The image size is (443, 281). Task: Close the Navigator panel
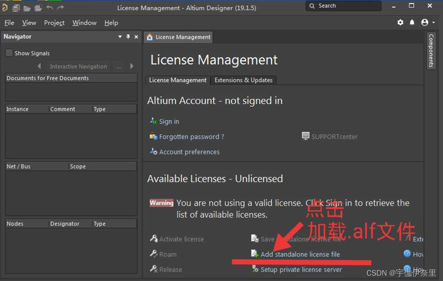(x=136, y=37)
